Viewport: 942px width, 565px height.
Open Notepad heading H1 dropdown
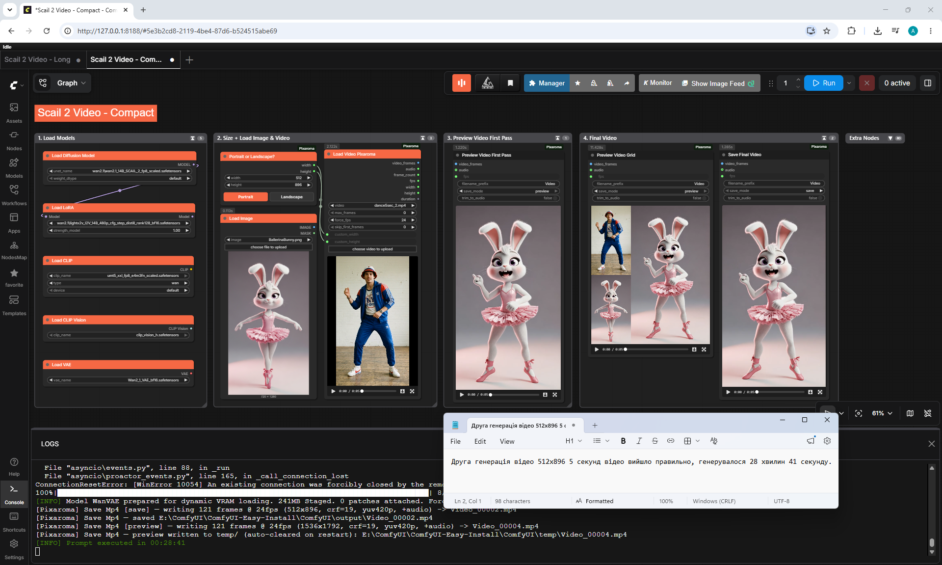point(574,441)
